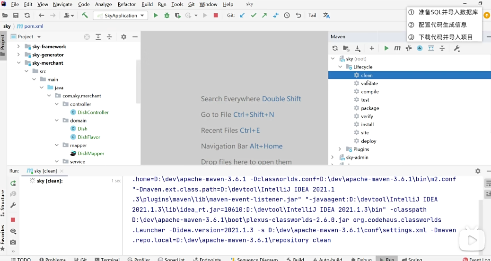Click pom.xml breadcrumb
Screen dimensions: 491x261
pos(30,26)
